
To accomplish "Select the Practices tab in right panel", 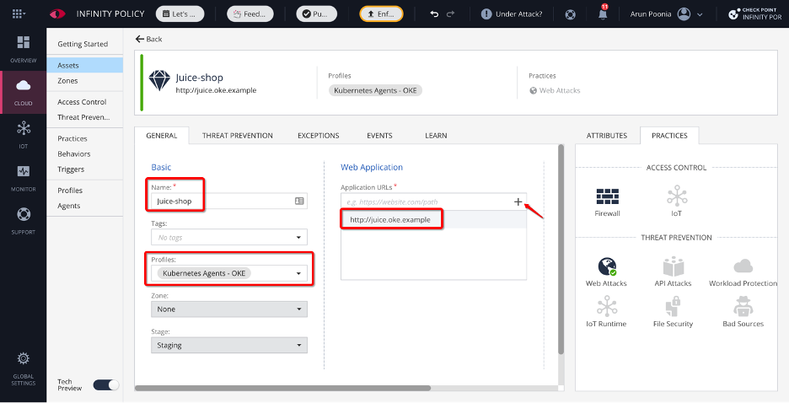I will (669, 136).
